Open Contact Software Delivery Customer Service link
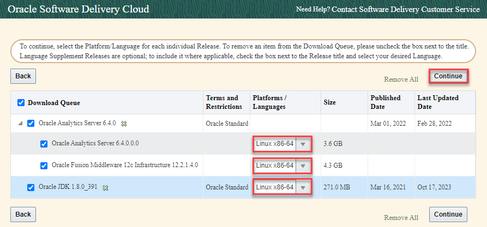 tap(406, 10)
